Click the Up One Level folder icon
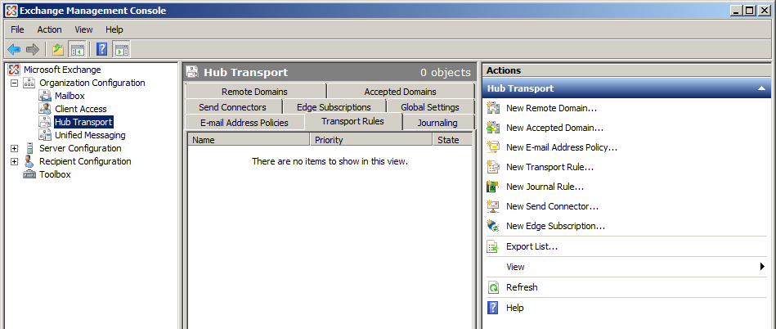The height and width of the screenshot is (329, 776). (x=58, y=49)
